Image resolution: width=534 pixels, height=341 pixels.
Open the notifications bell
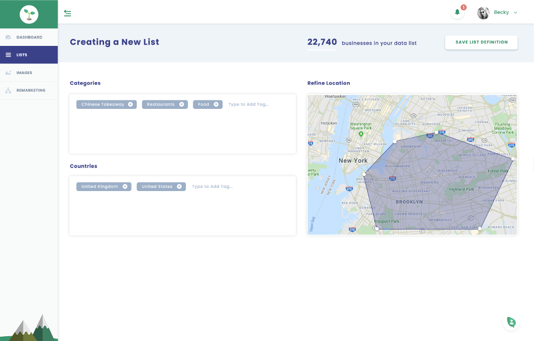pos(458,12)
